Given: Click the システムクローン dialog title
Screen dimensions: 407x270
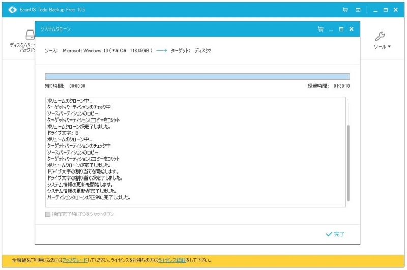Looking at the screenshot, I should (55, 29).
